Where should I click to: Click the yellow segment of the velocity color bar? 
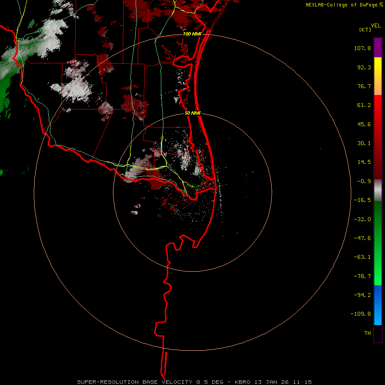(x=378, y=76)
